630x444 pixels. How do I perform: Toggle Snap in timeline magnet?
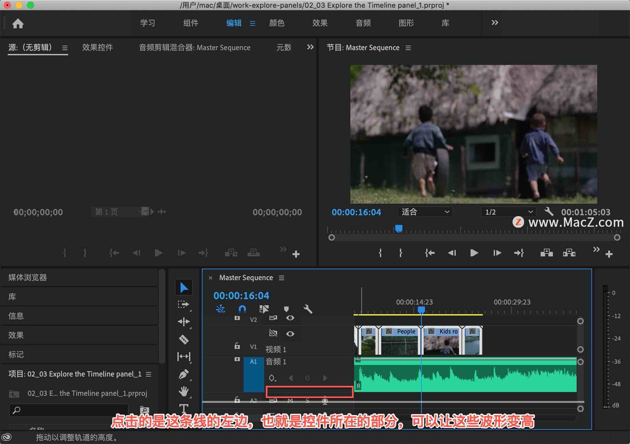242,309
